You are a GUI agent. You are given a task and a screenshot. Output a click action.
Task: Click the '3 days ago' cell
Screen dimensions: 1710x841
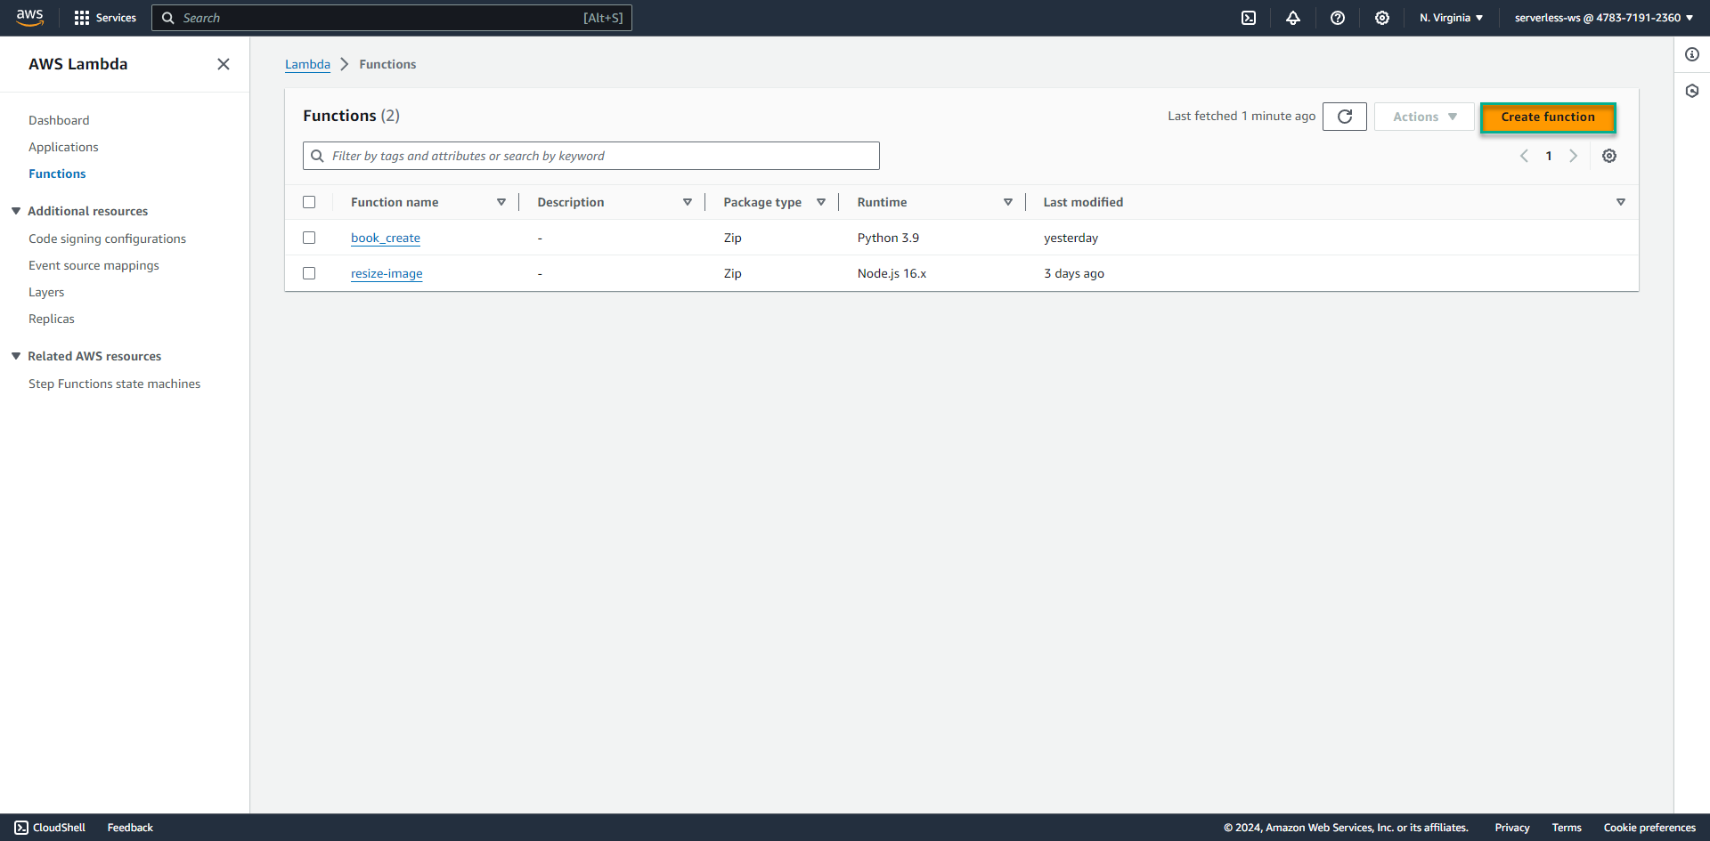(x=1074, y=273)
